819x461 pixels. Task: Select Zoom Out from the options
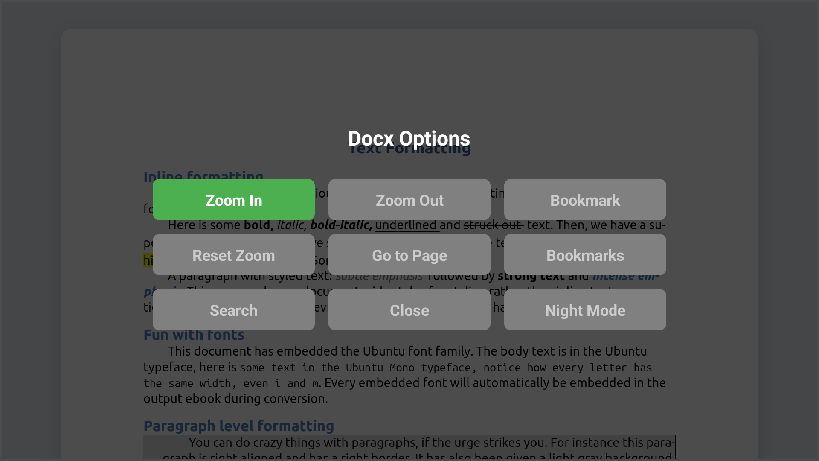(x=409, y=200)
